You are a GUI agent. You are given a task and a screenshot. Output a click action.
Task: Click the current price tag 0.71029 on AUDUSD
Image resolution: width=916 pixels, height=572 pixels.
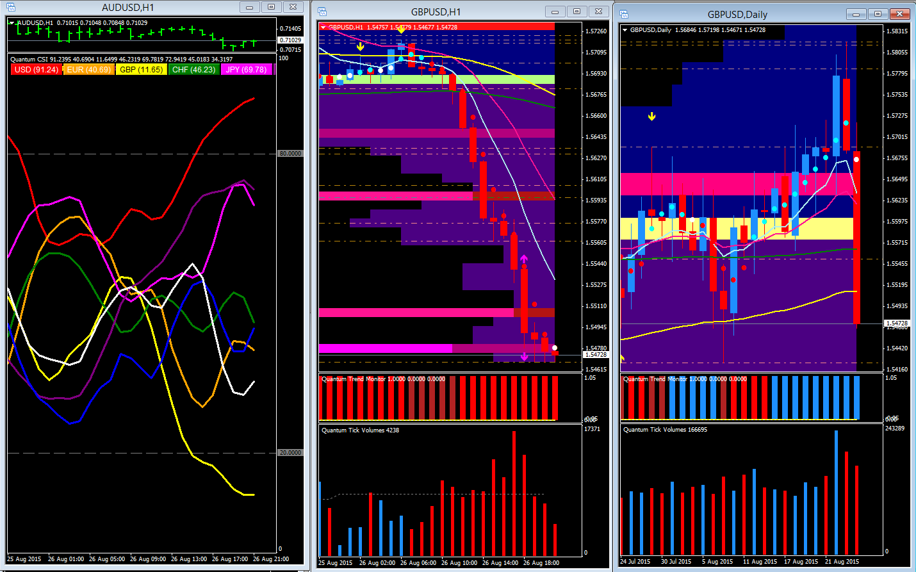290,40
